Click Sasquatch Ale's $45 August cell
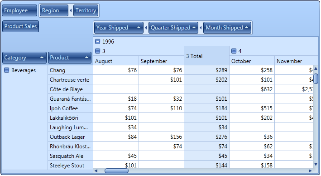321x176 pixels. (x=116, y=156)
